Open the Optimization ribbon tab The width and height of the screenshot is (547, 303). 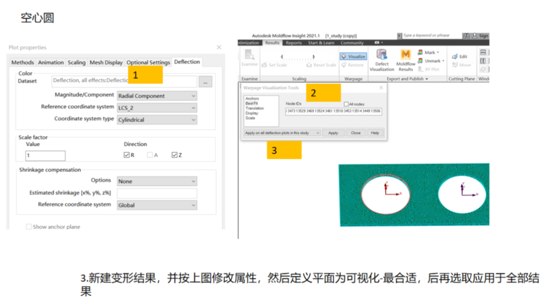point(249,43)
